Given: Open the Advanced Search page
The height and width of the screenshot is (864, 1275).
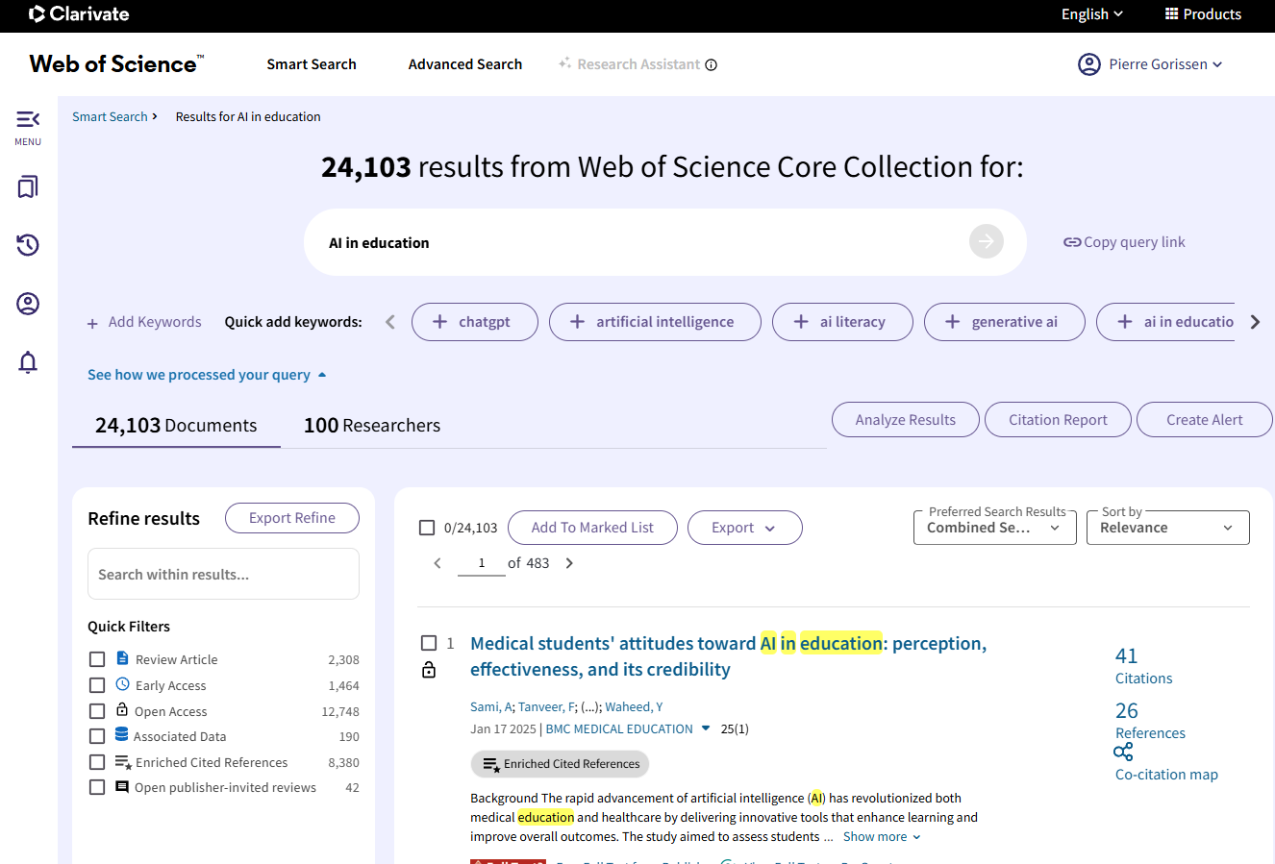Looking at the screenshot, I should [464, 64].
